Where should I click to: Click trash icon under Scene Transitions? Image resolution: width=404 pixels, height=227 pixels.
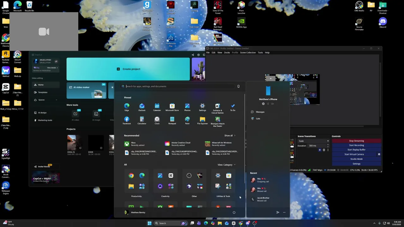point(324,150)
